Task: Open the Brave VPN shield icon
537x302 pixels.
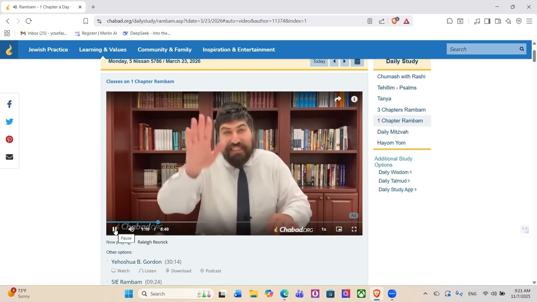Action: point(519,21)
